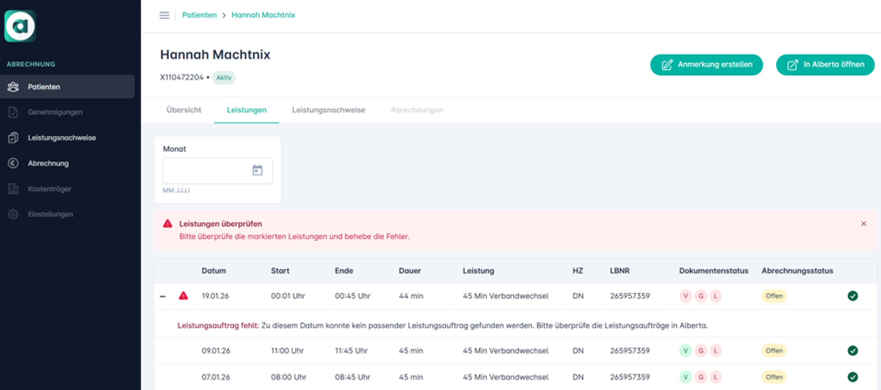Collapse the expanded 19.01.26 row
Viewport: 881px width, 390px height.
(x=163, y=296)
